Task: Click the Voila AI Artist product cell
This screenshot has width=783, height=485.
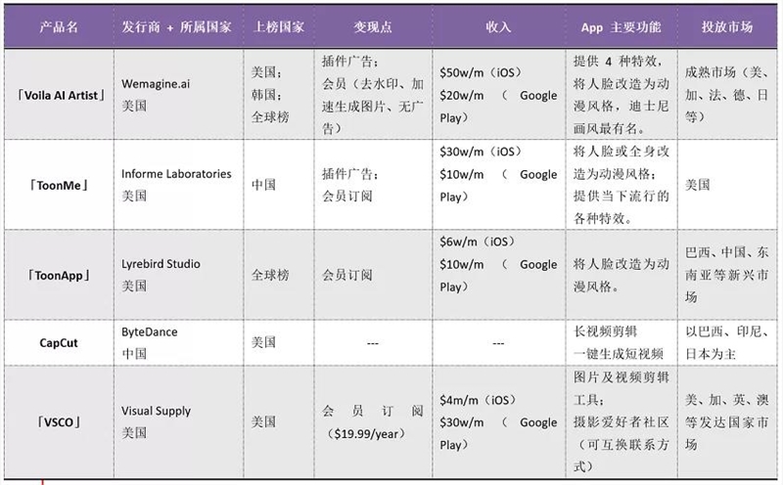Action: coord(60,95)
